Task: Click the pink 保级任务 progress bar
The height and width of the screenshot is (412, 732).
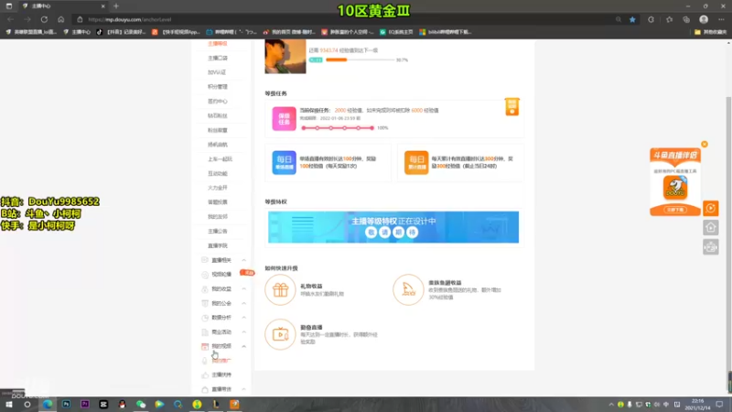Action: 338,128
